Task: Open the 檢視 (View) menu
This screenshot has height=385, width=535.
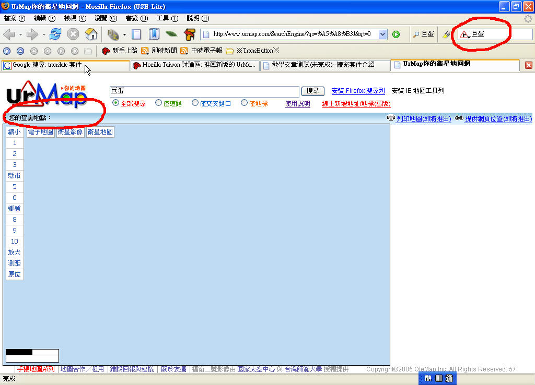Action: (75, 18)
